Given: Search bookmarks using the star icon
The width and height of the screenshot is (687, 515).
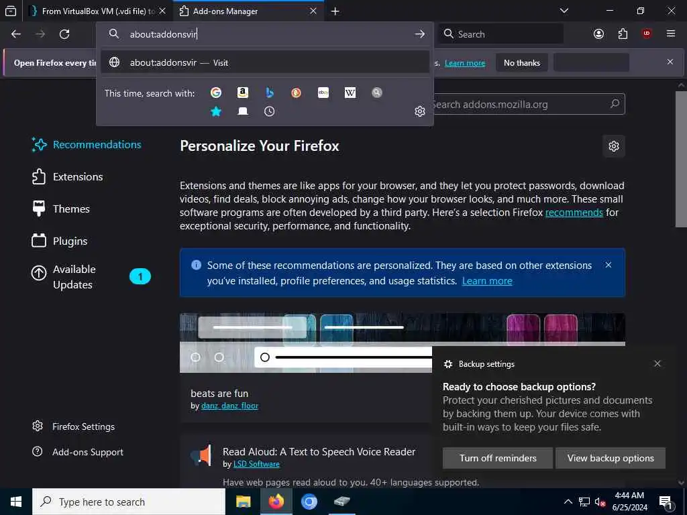Looking at the screenshot, I should [215, 112].
